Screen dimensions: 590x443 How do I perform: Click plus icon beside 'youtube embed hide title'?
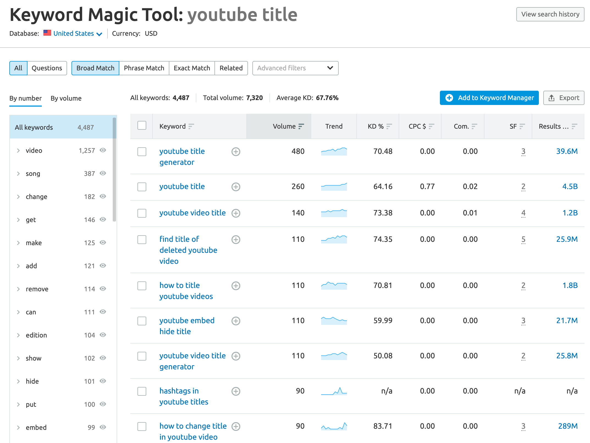click(x=236, y=321)
